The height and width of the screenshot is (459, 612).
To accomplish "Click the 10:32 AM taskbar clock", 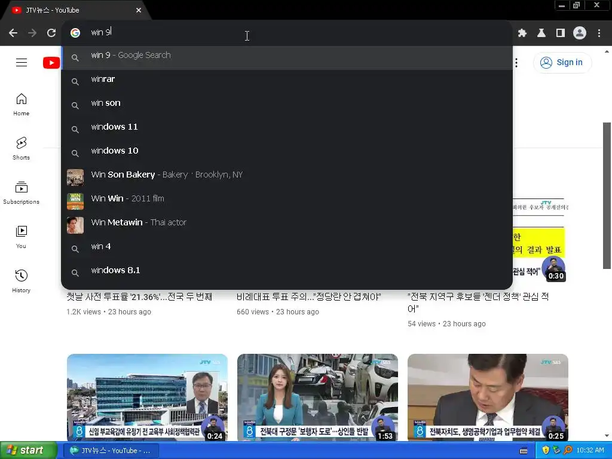I will pyautogui.click(x=590, y=451).
